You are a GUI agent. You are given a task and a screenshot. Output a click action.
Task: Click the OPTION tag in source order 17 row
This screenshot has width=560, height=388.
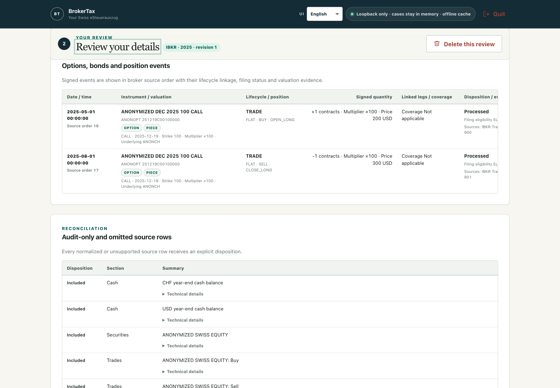[x=132, y=173]
